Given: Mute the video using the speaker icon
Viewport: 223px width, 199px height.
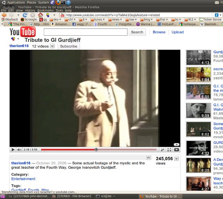Looking at the screenshot, I should 19,150.
